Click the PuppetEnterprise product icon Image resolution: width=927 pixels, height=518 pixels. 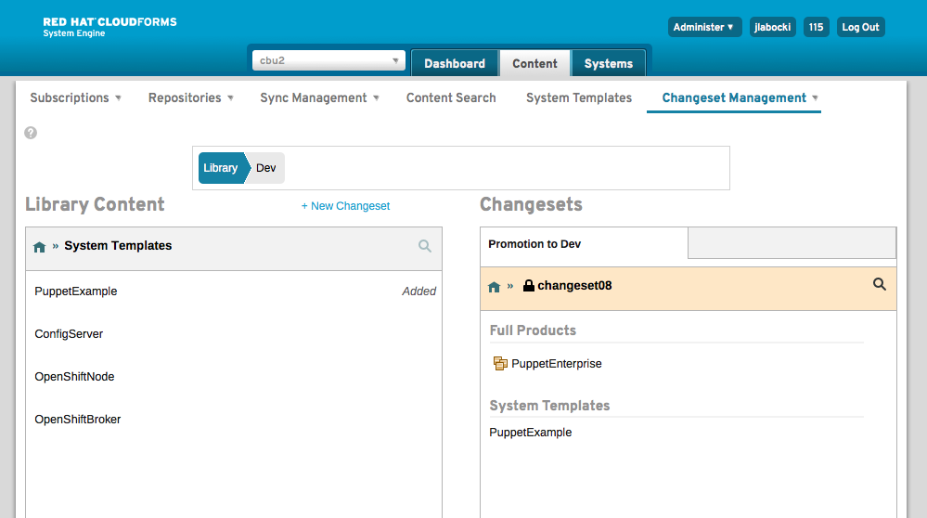coord(500,364)
